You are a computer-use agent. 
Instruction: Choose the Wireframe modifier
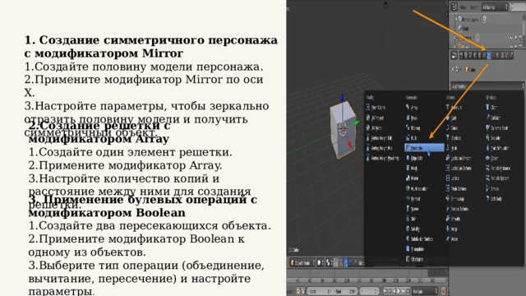click(x=414, y=259)
